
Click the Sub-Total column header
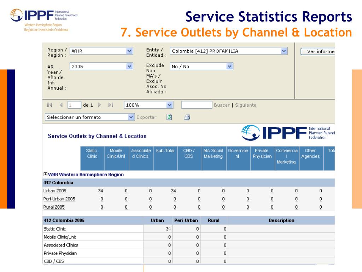(x=165, y=158)
